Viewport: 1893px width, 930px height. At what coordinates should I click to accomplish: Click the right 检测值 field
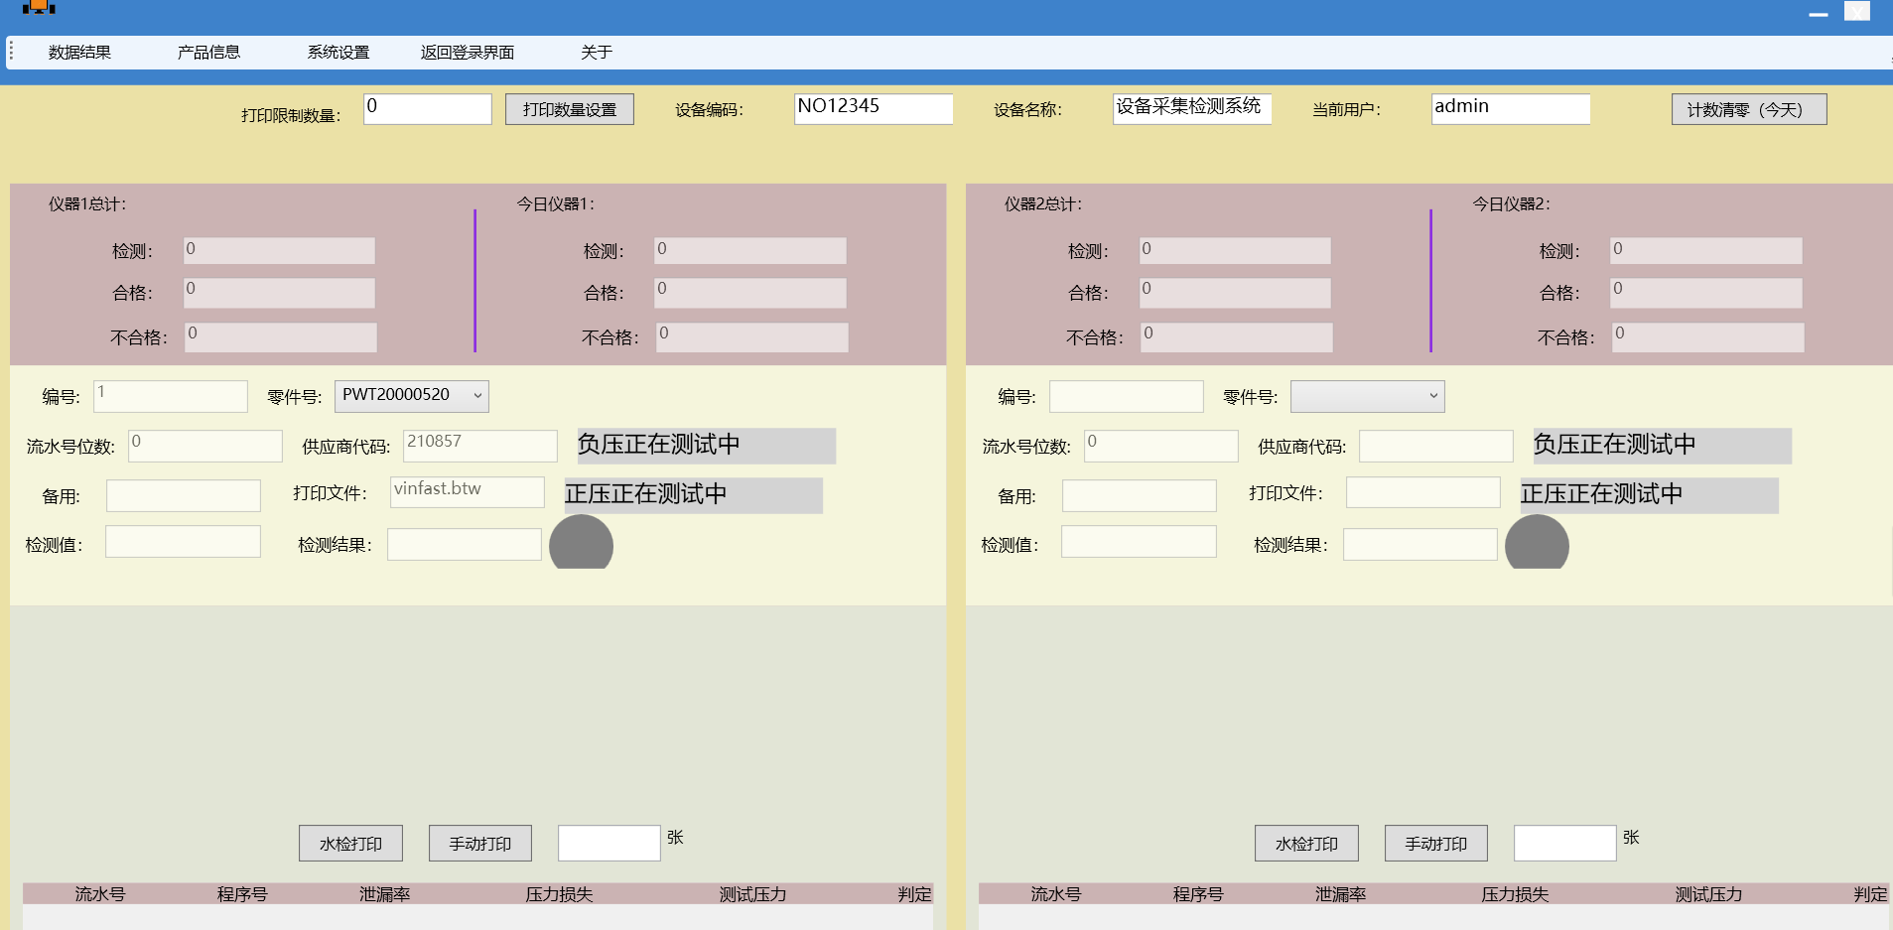1140,541
